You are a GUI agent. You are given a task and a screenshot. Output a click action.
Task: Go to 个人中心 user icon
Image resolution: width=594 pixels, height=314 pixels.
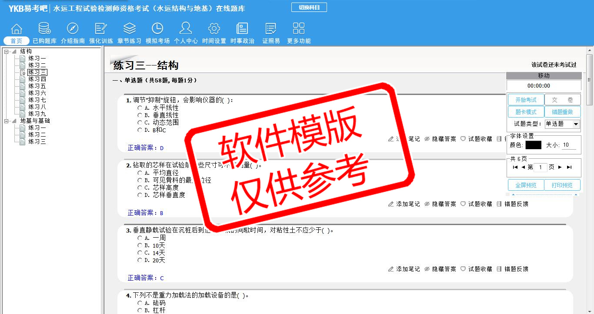(x=186, y=29)
